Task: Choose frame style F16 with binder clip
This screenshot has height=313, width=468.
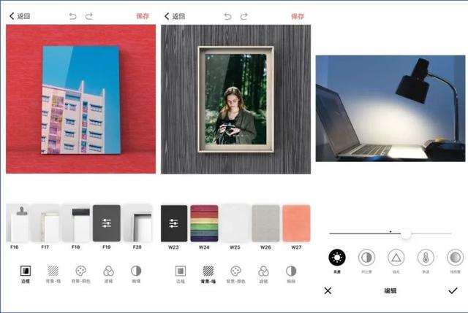Action: pyautogui.click(x=18, y=223)
